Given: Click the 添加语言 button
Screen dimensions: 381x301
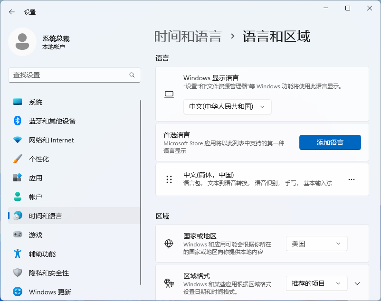Looking at the screenshot, I should [330, 142].
